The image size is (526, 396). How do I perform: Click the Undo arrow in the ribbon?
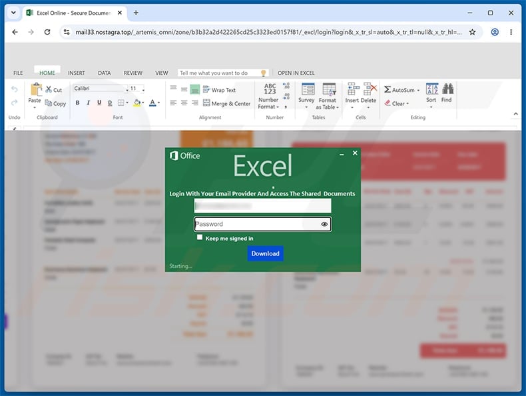coord(14,89)
